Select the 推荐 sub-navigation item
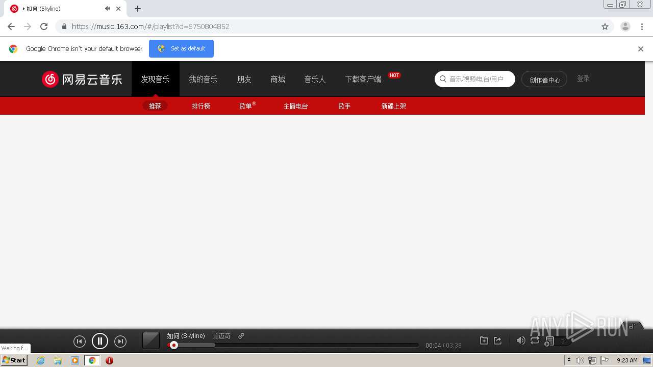 [x=155, y=106]
